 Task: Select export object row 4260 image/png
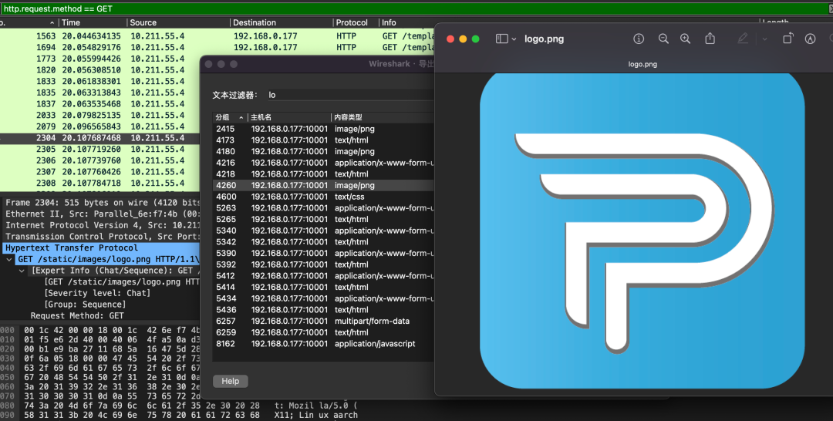coord(323,185)
